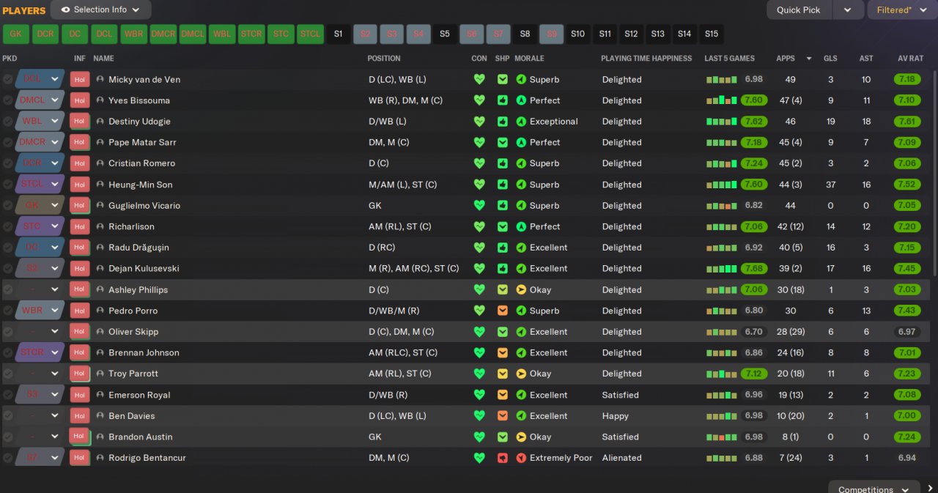Click the person icon beside Cristian Romero
Screen dimensions: 938x493
[x=100, y=163]
